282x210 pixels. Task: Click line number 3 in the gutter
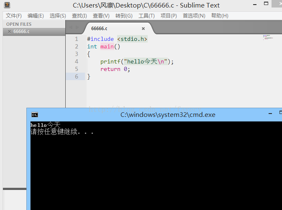coord(77,54)
